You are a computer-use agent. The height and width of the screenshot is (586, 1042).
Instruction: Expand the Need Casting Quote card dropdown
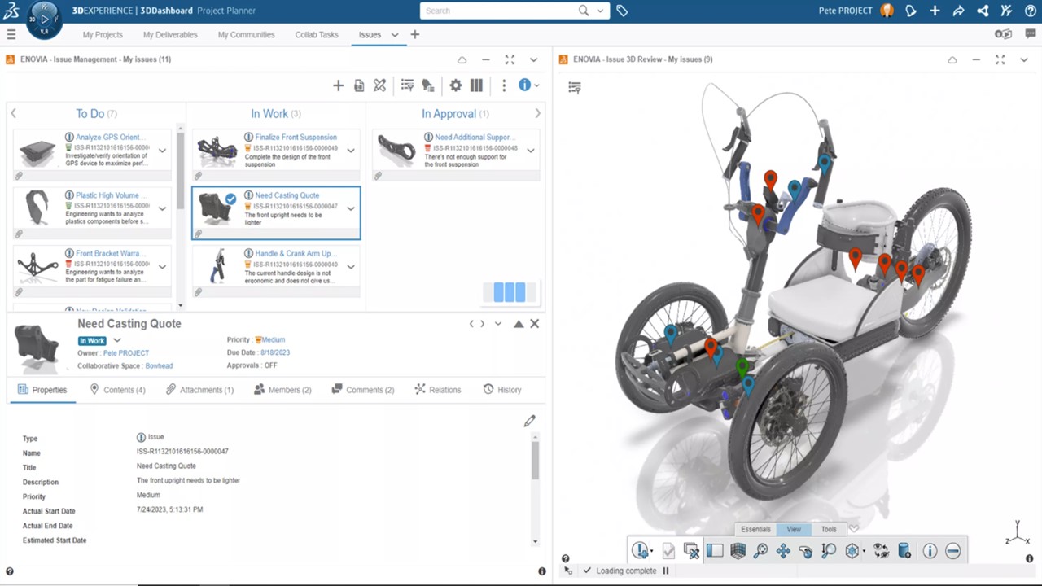pos(351,208)
